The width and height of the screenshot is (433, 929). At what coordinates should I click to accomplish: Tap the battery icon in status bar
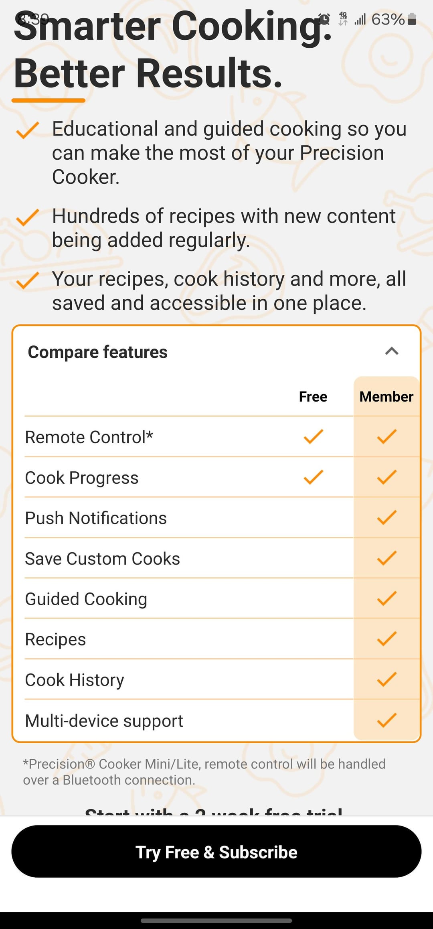(x=412, y=19)
